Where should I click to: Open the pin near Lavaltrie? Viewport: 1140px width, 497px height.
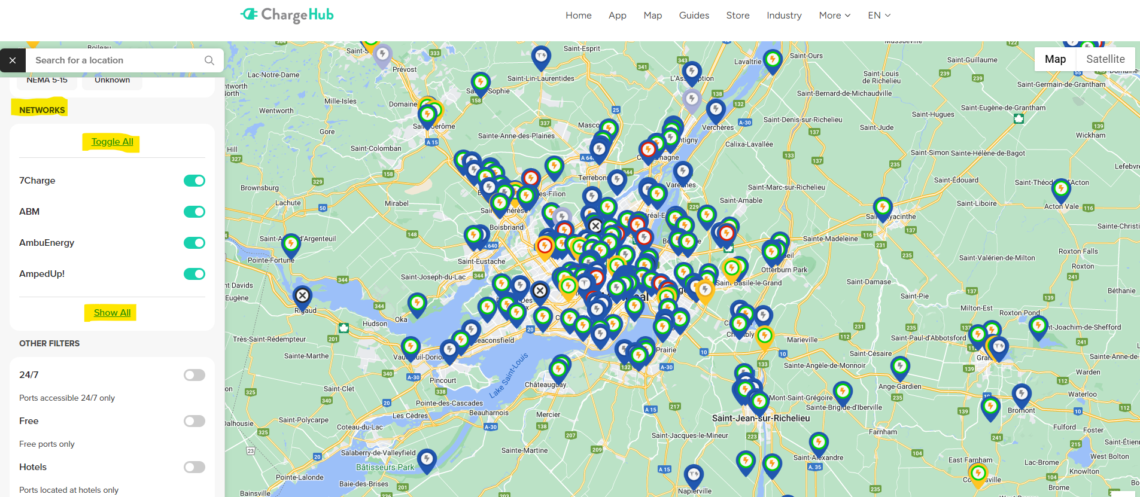773,62
